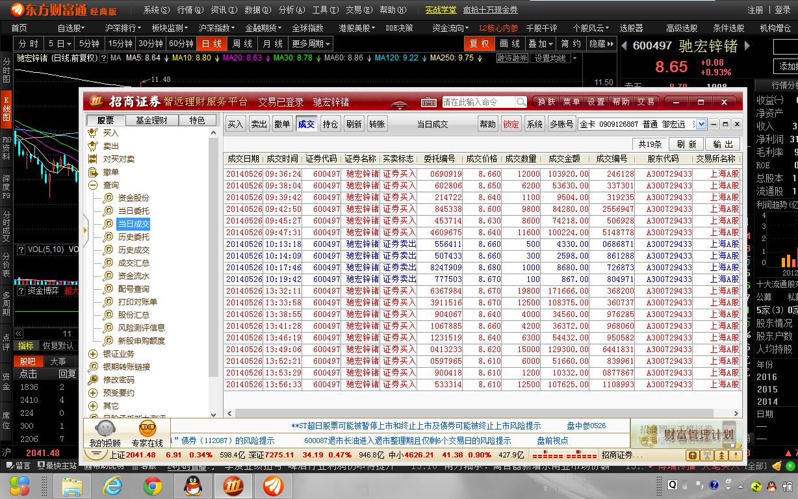This screenshot has height=499, width=798.
Task: Select 历史委托 in query tree
Action: click(x=133, y=237)
